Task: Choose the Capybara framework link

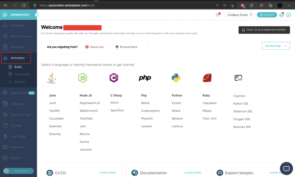Action: click(209, 103)
